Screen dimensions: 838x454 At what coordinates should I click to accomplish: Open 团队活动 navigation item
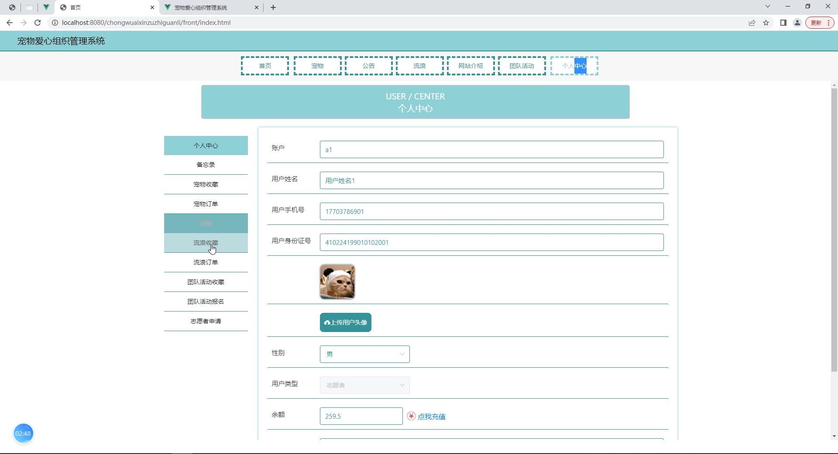[522, 66]
